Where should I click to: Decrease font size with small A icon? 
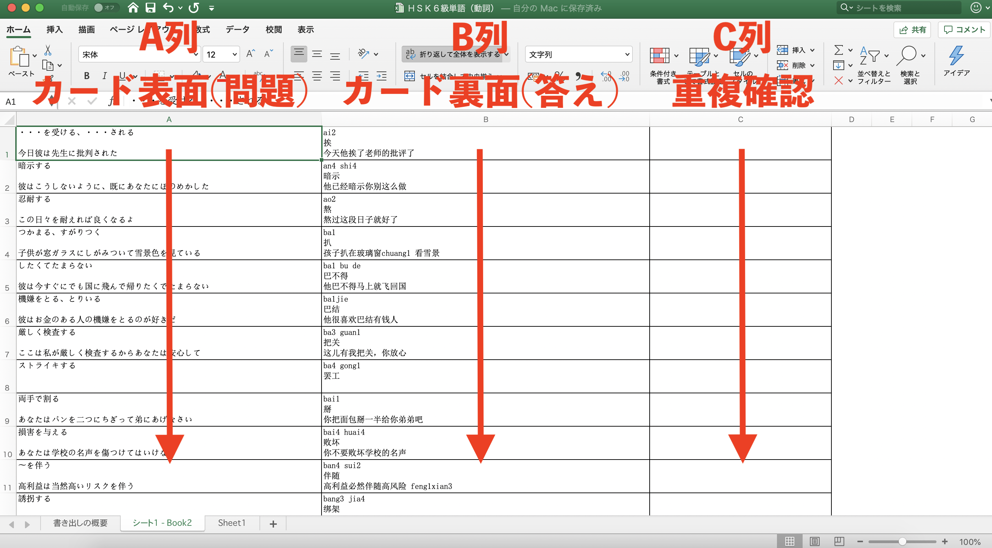[x=268, y=54]
